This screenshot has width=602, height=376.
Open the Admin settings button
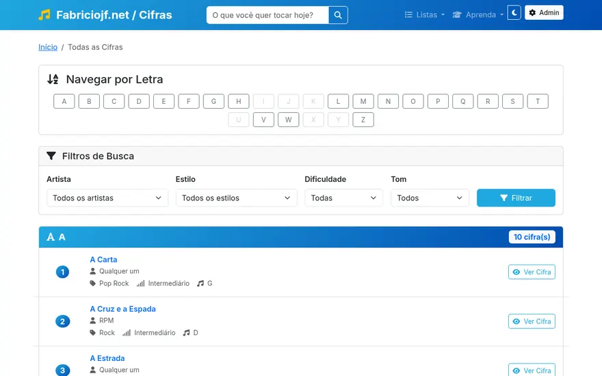[544, 13]
